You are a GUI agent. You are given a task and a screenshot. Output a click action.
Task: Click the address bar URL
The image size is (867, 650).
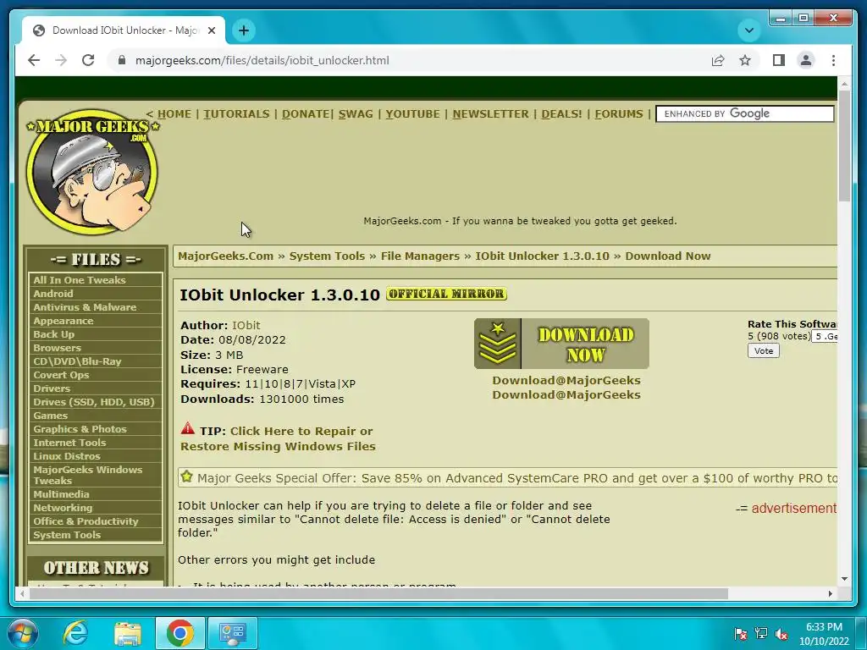point(262,60)
